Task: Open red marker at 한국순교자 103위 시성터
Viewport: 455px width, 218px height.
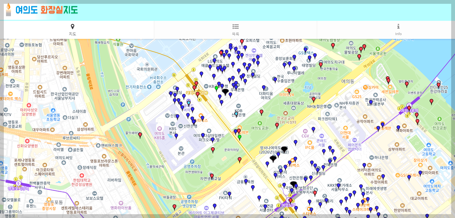Action: [x=277, y=126]
